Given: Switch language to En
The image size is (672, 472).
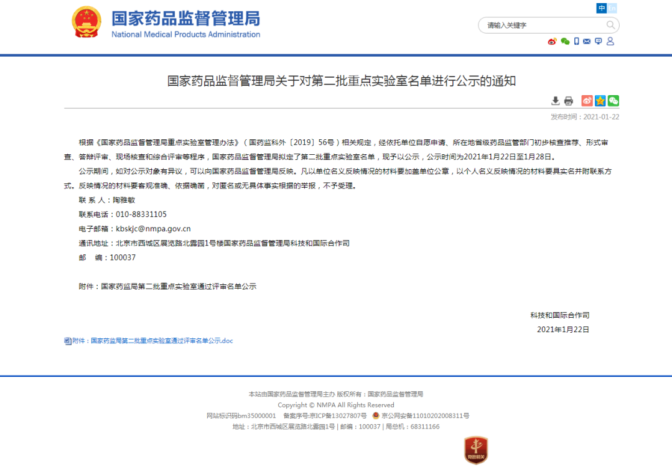Looking at the screenshot, I should pyautogui.click(x=612, y=8).
